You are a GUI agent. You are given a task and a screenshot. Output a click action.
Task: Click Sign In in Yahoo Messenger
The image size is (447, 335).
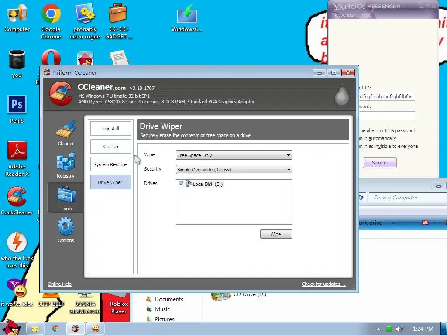[379, 163]
